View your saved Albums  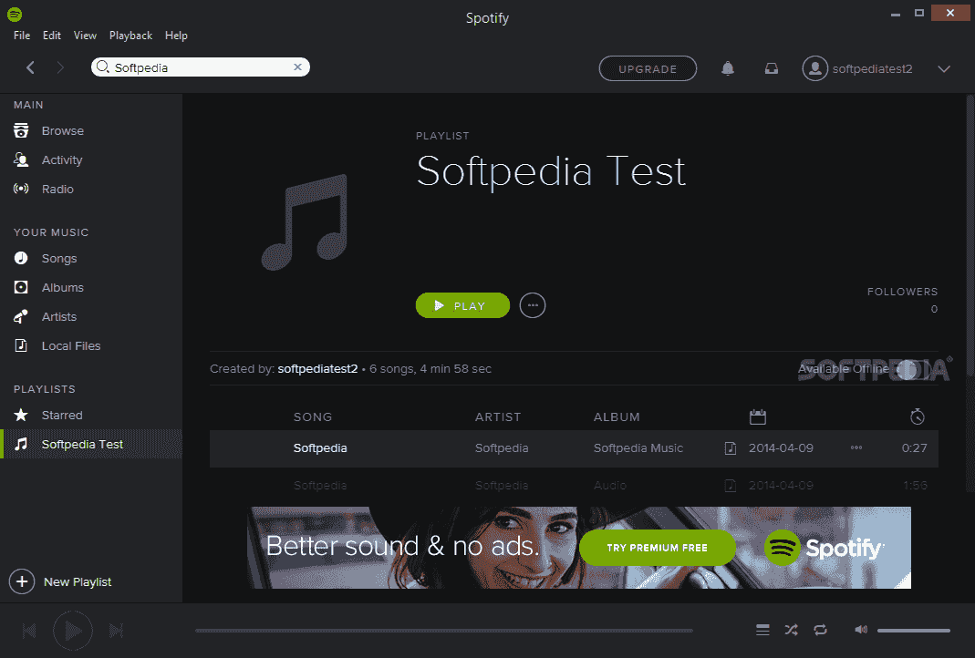[x=61, y=287]
